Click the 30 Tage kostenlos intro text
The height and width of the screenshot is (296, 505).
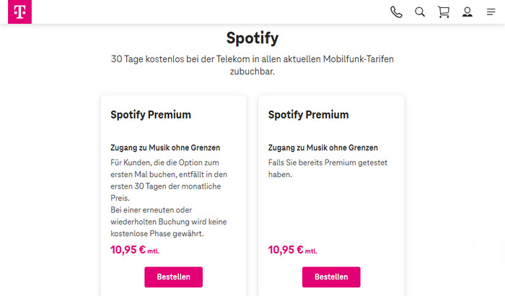252,66
